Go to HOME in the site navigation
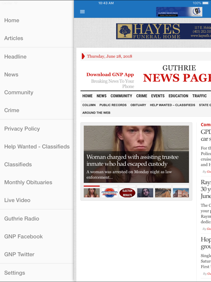 88,96
